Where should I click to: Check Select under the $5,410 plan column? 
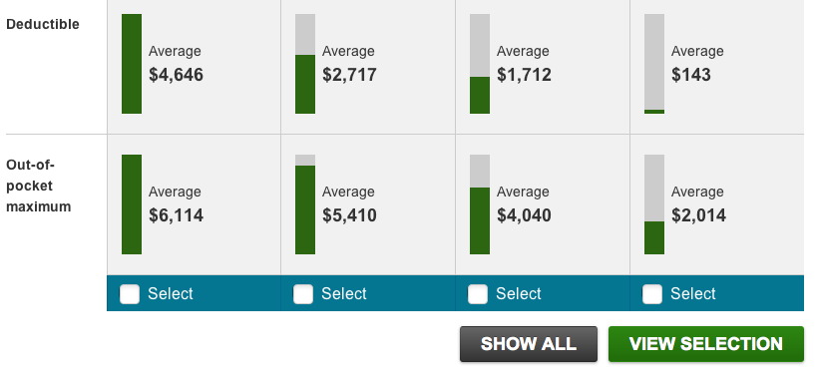303,294
